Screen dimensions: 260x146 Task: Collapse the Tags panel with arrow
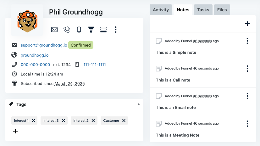coord(139,104)
